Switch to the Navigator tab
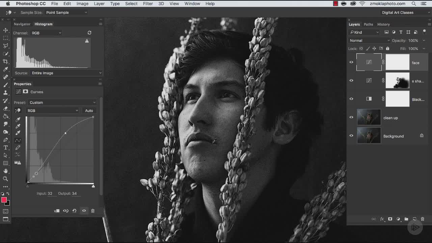The width and height of the screenshot is (432, 243). [22, 24]
